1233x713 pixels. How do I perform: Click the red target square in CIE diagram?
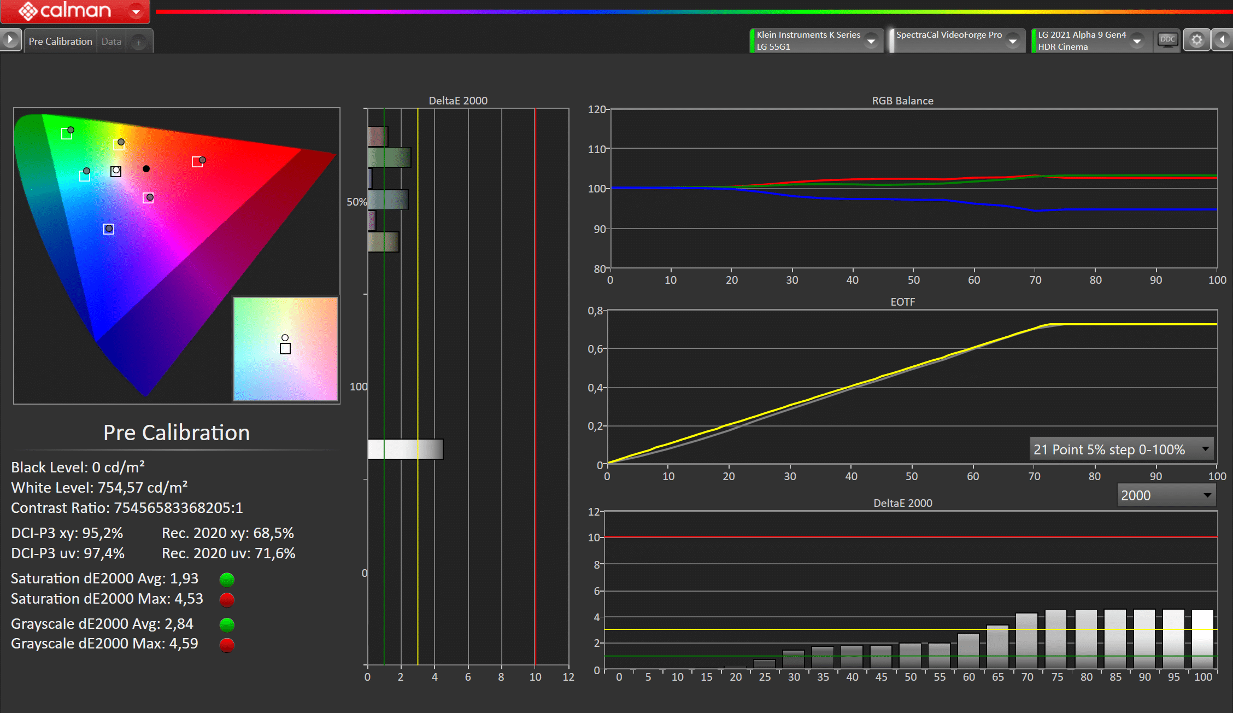pos(197,162)
